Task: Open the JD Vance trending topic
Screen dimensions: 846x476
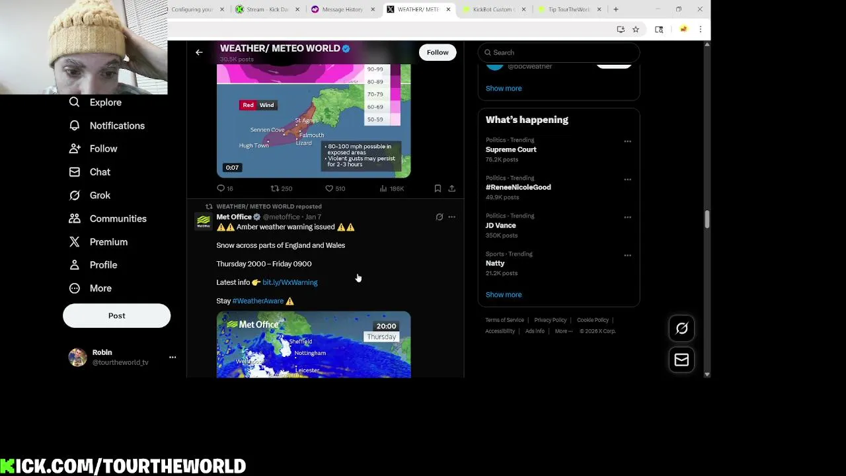Action: pos(501,225)
